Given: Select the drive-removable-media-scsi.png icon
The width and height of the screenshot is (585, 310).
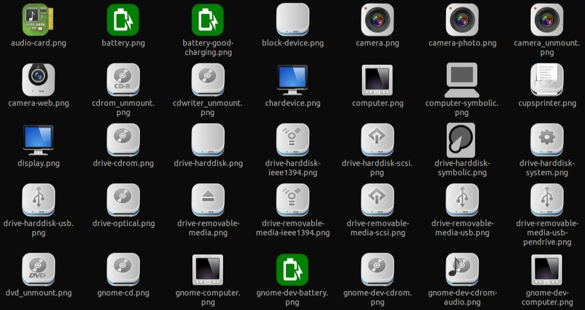Looking at the screenshot, I should (378, 200).
